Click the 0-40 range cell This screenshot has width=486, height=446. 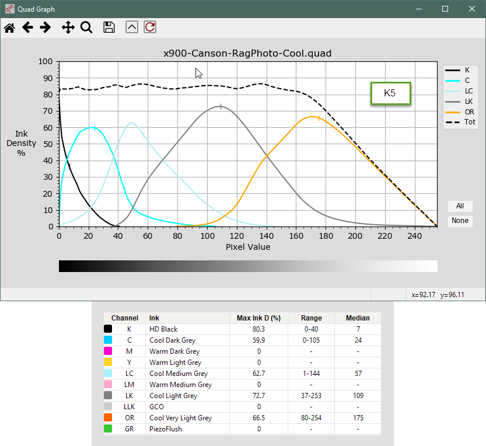pyautogui.click(x=311, y=329)
